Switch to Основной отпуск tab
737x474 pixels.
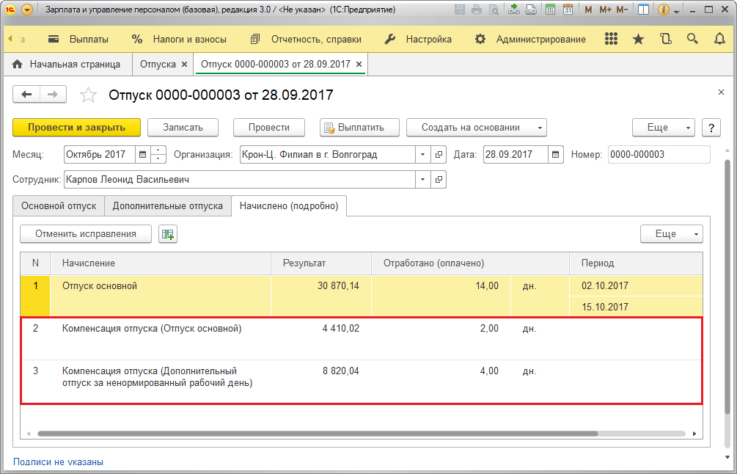59,206
